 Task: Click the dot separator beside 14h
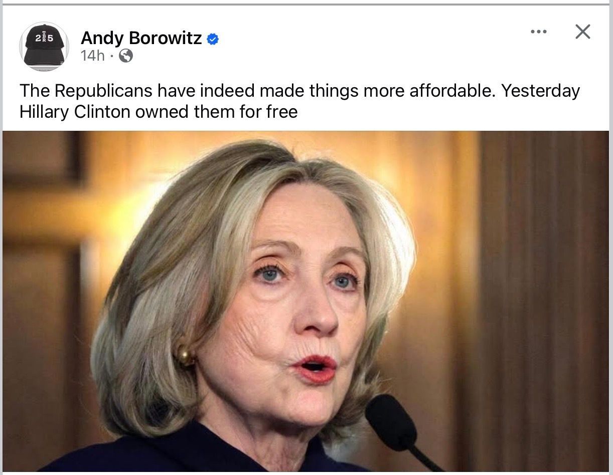coord(111,57)
